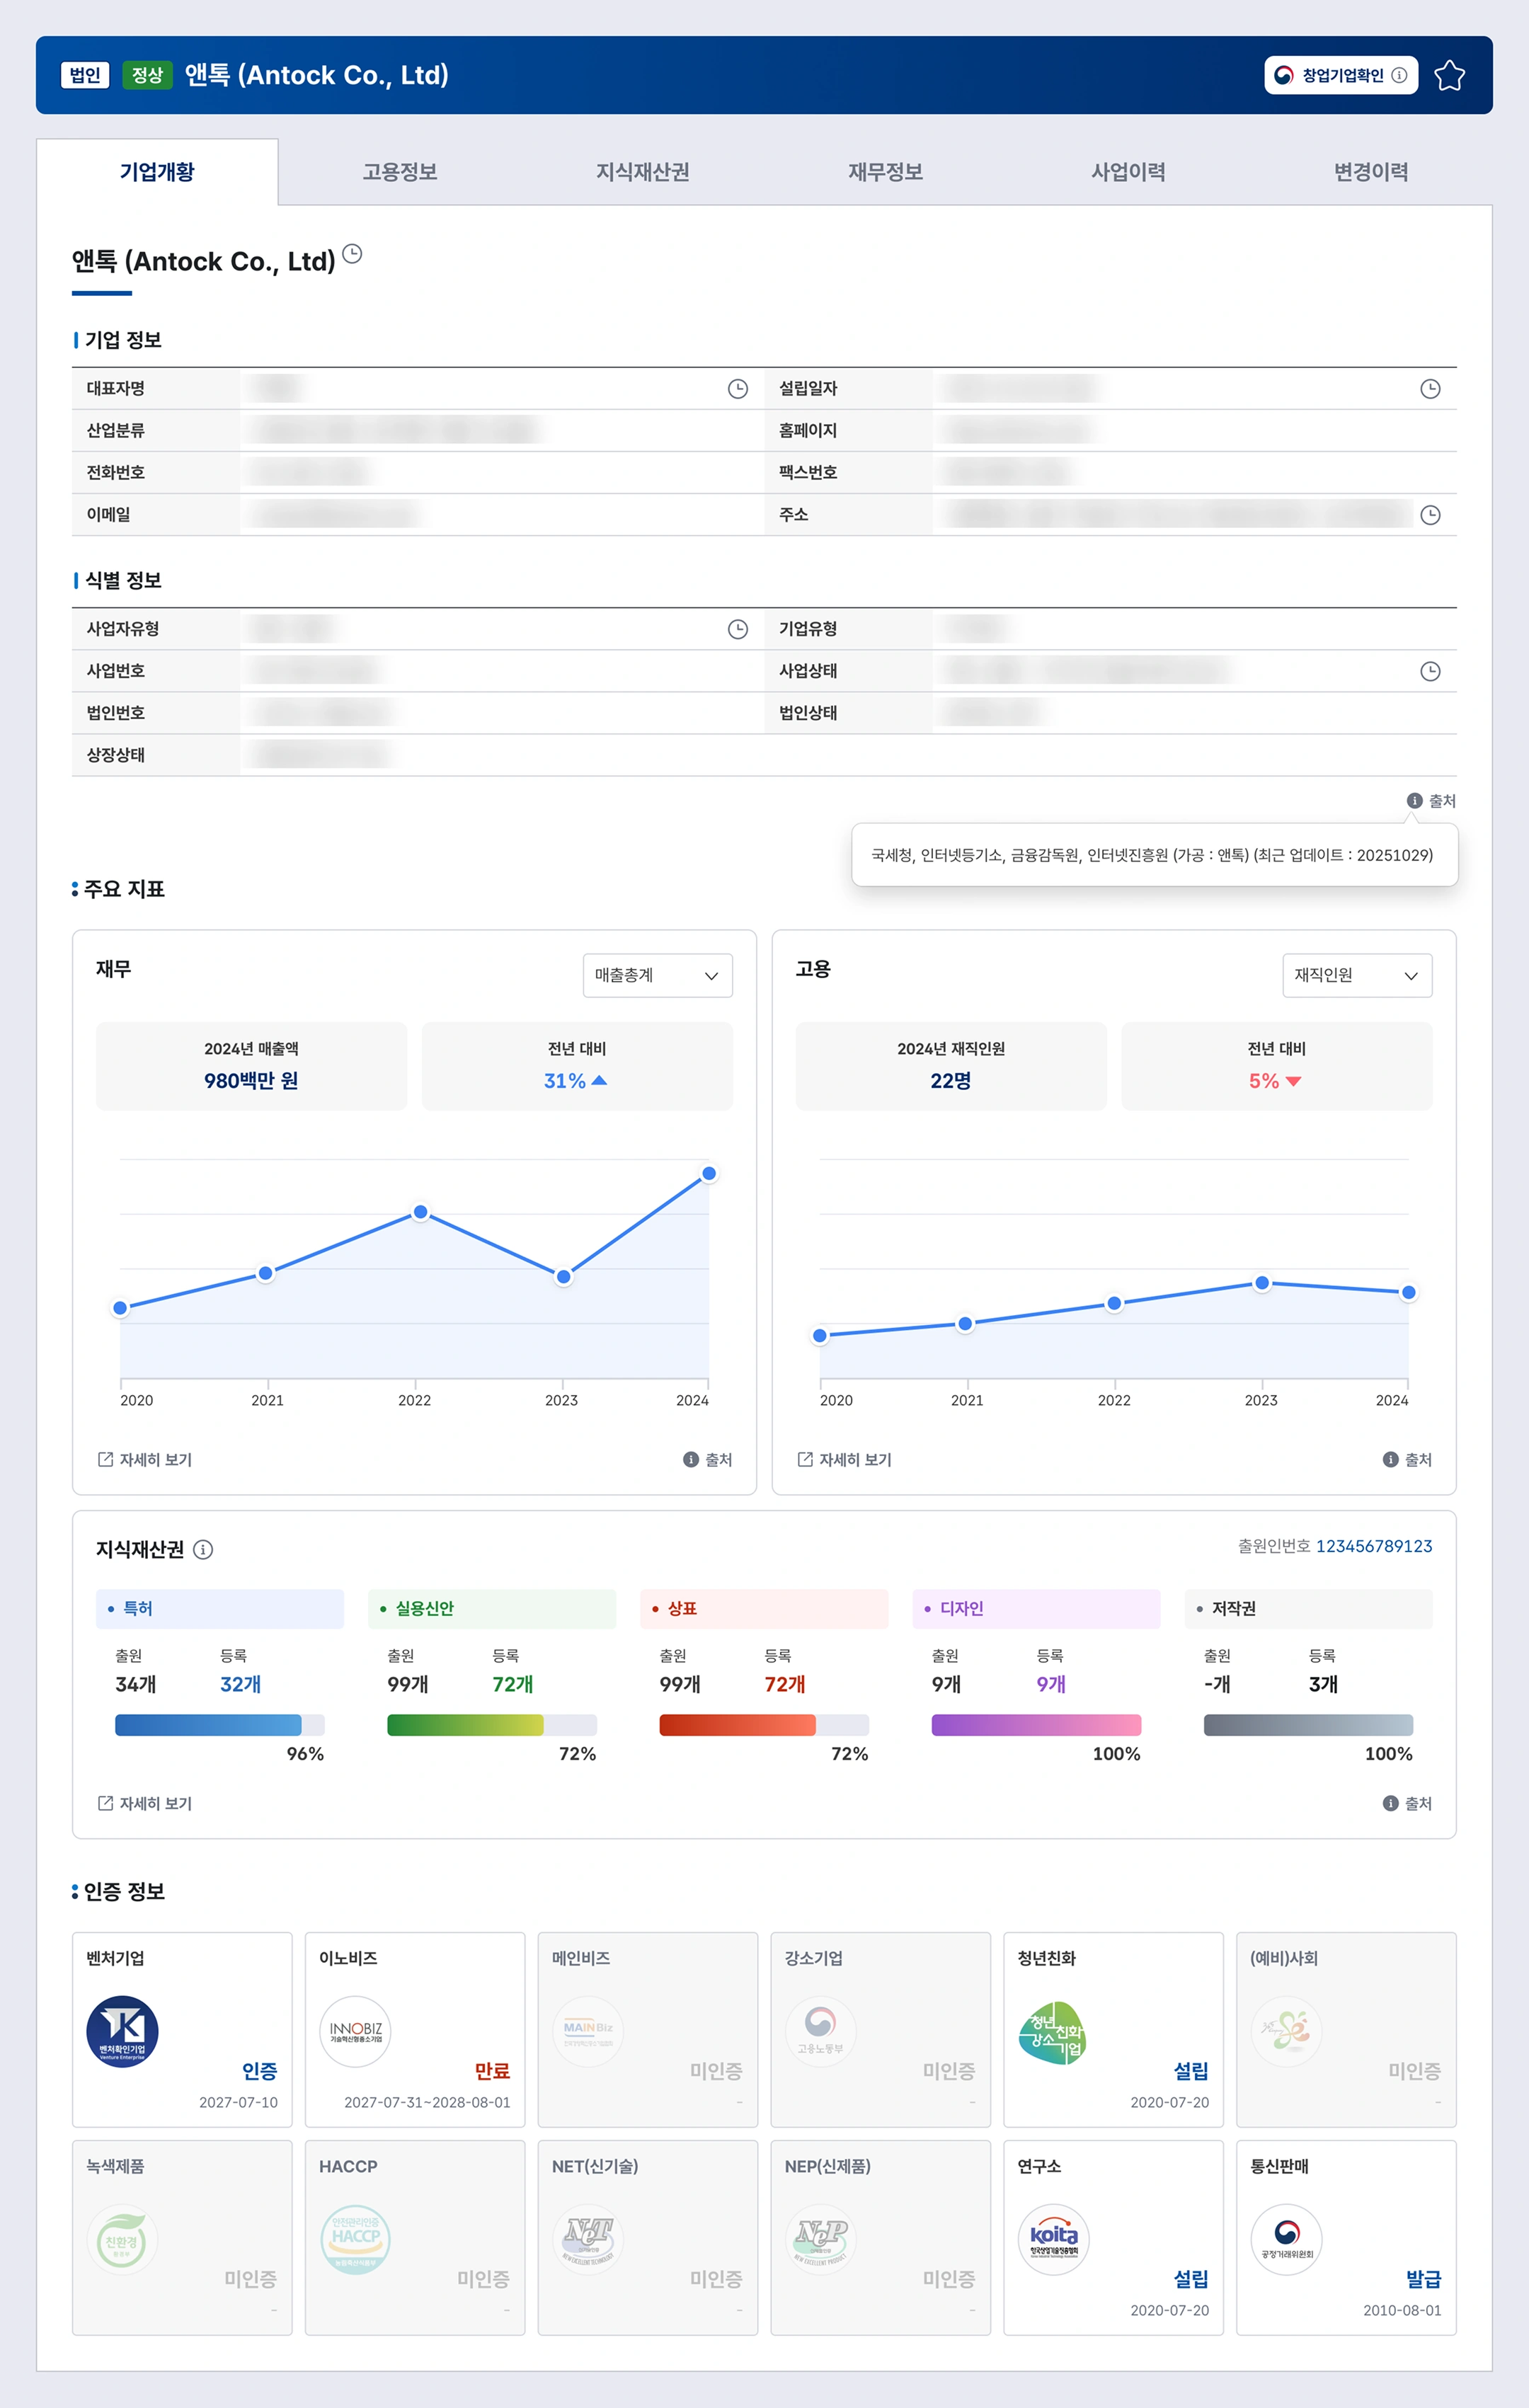
Task: Select the 특허 category label
Action: 220,1608
